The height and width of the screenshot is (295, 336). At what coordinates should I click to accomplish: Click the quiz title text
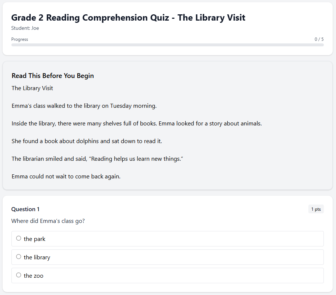(127, 17)
